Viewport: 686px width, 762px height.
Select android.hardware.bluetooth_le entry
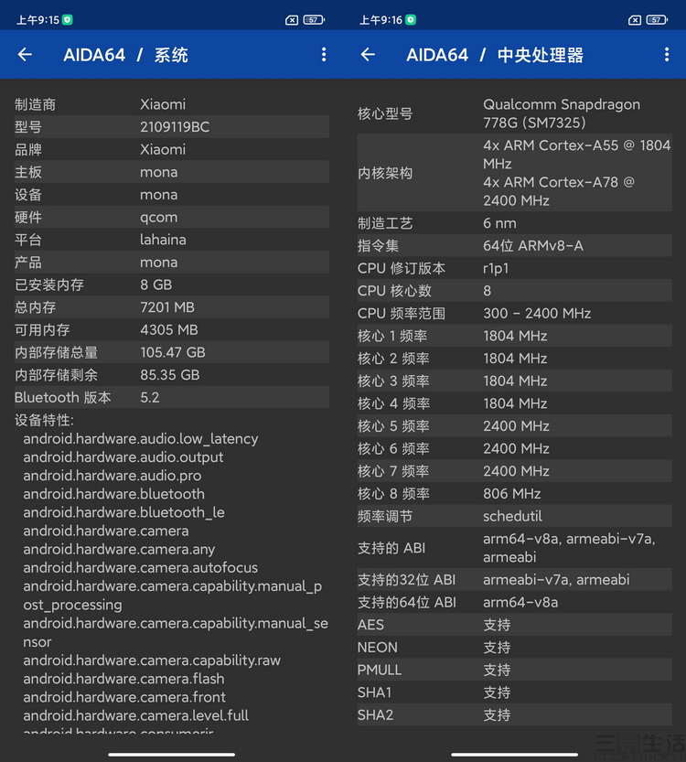(123, 512)
